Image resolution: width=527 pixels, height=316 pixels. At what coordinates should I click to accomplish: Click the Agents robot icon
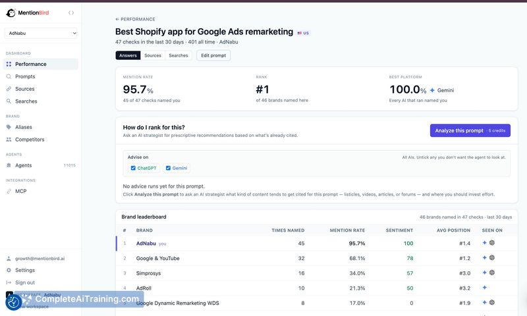point(9,165)
